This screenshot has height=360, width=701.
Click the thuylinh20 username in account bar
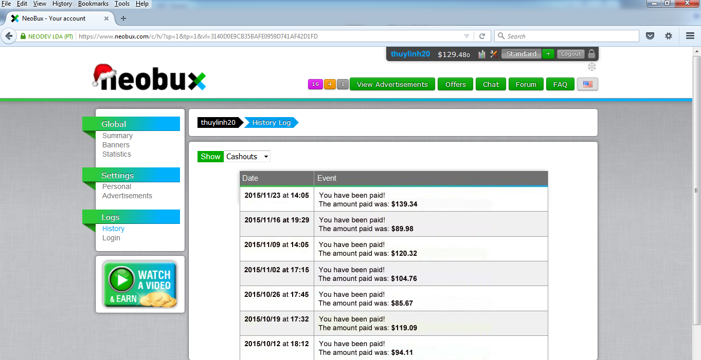[410, 54]
